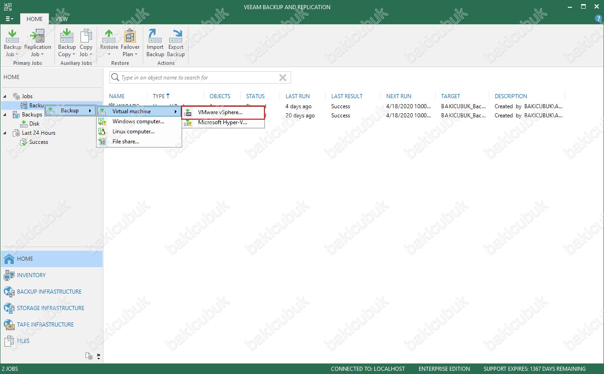Choose Linux computer... from the menu
This screenshot has width=604, height=374.
[139, 132]
